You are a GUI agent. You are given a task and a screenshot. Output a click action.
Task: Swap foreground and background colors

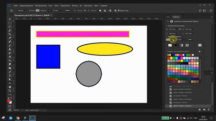tap(11, 98)
